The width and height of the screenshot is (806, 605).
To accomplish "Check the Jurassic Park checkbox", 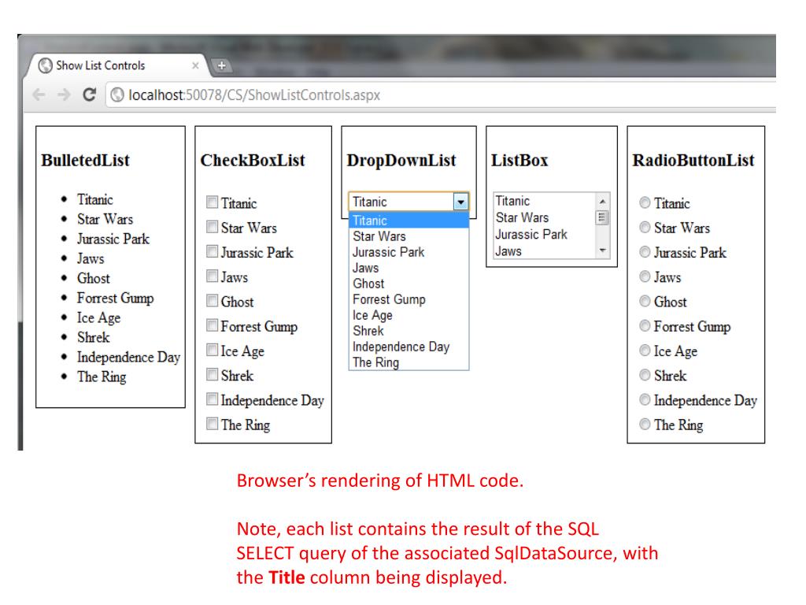I will (x=212, y=251).
